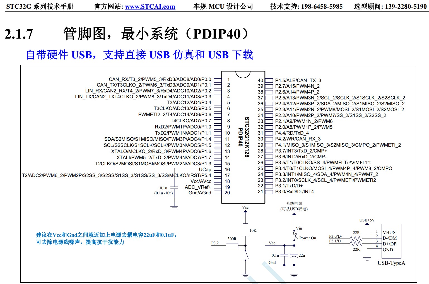The image size is (429, 284).
Task: Click the 'P4.2/WR/CAN_RX_3' pin label
Action: tap(298, 139)
